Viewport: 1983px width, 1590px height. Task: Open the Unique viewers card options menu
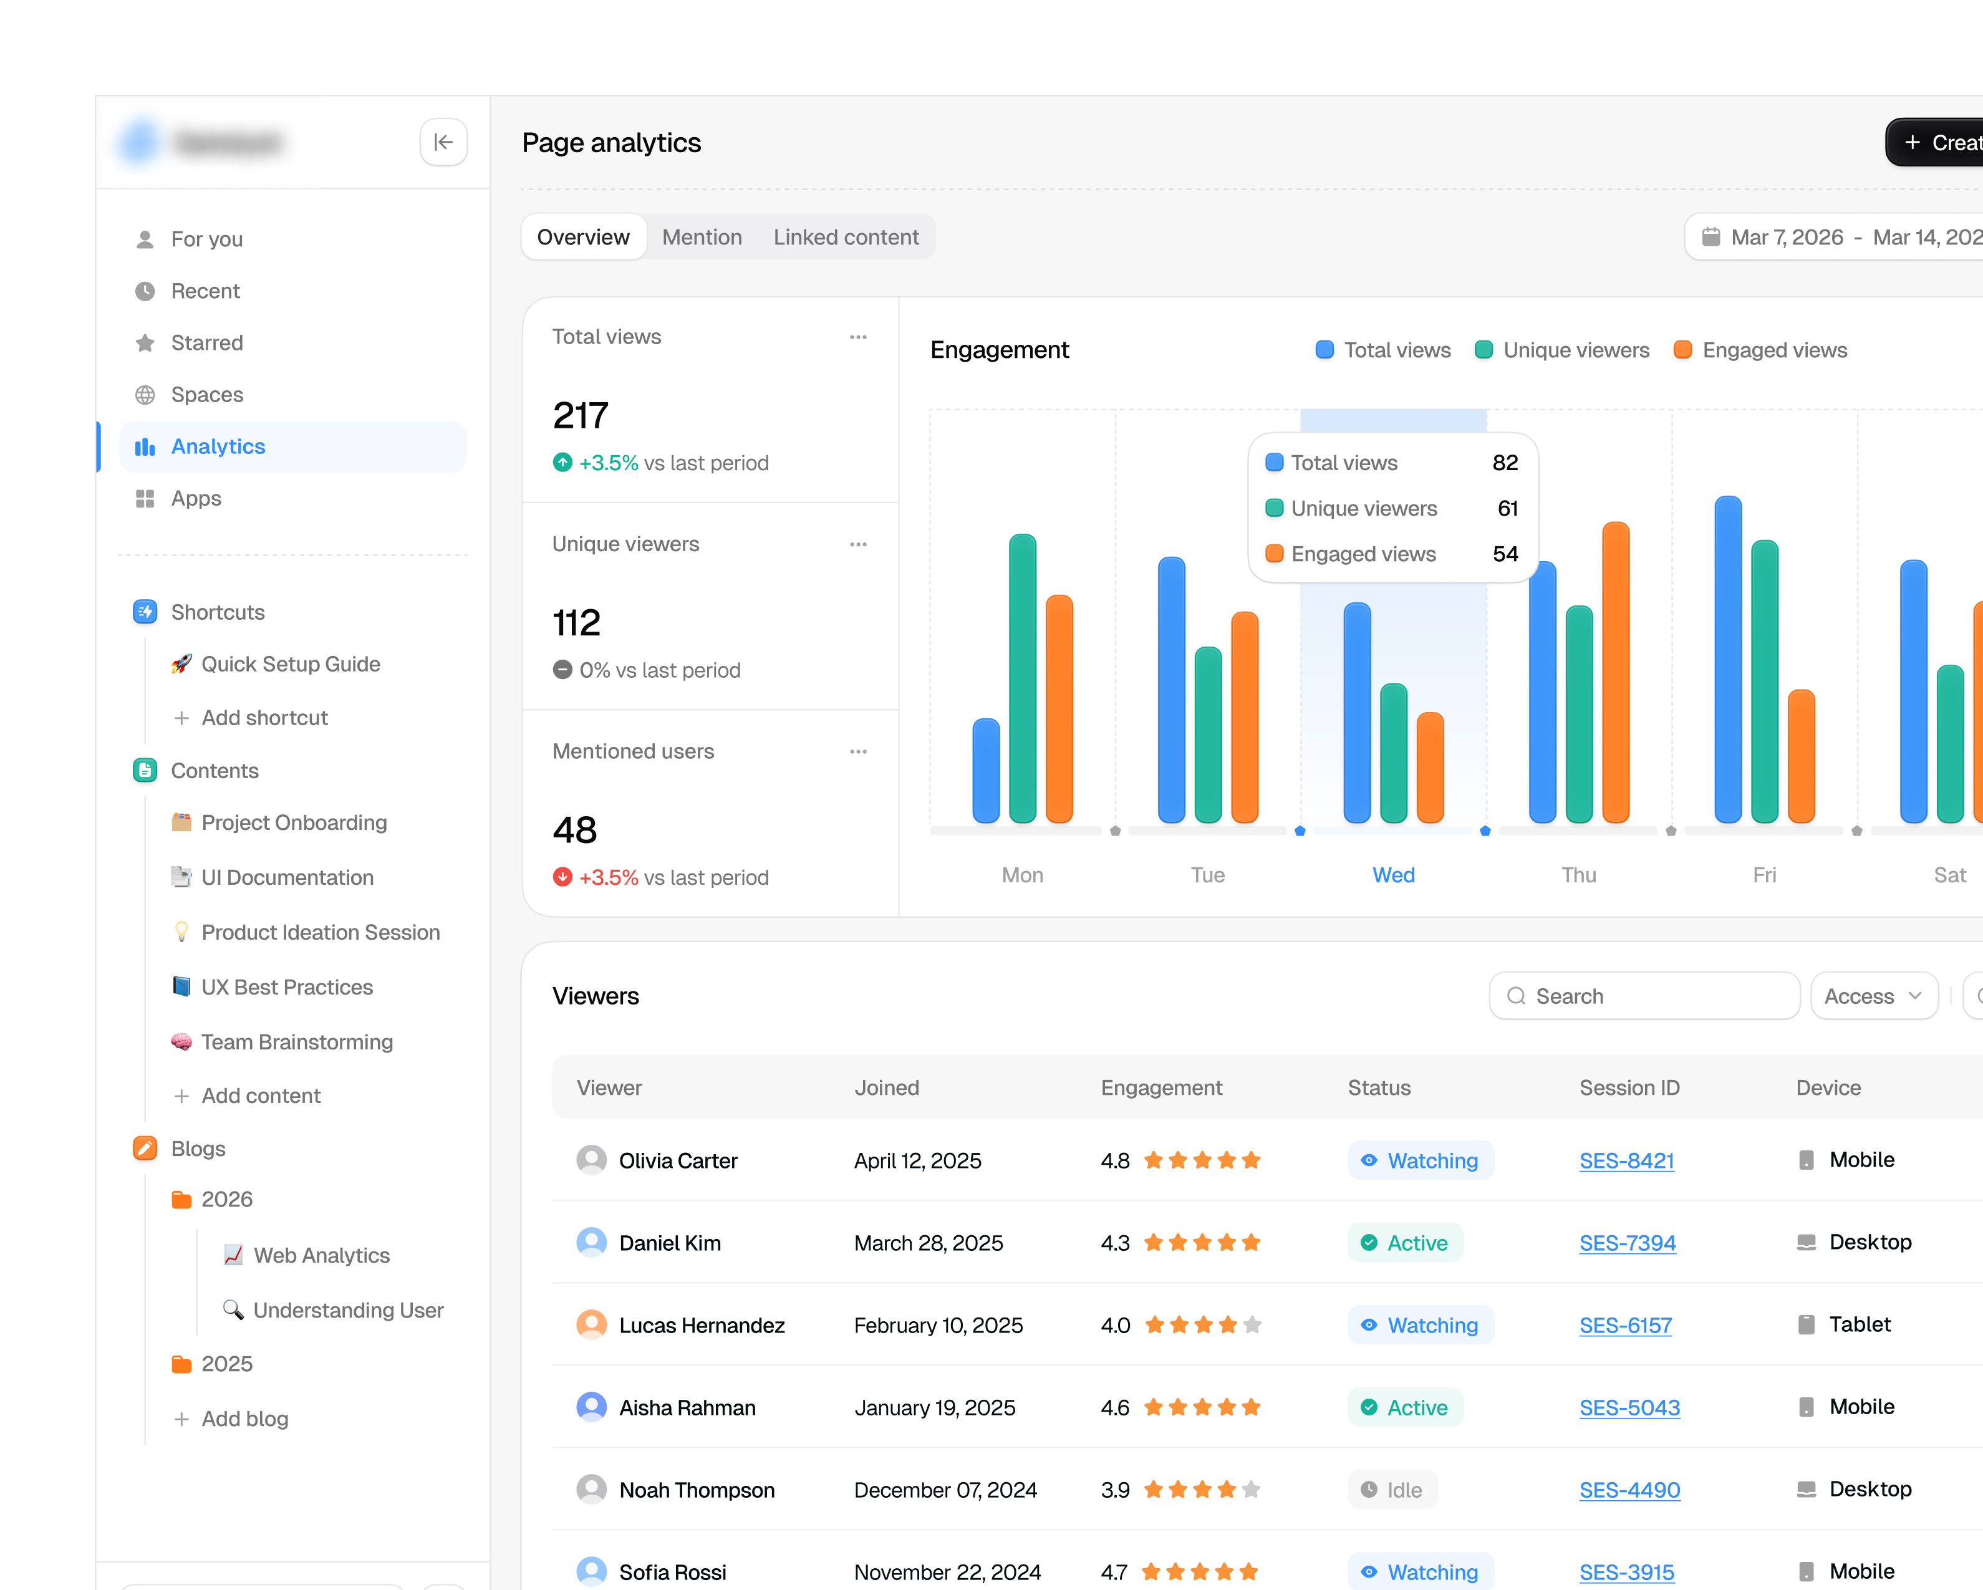[x=858, y=544]
